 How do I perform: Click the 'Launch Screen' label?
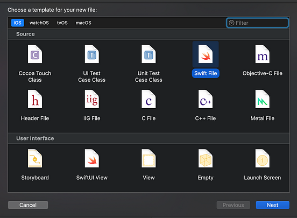[263, 178]
